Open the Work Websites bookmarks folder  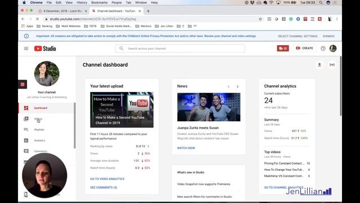(68, 27)
